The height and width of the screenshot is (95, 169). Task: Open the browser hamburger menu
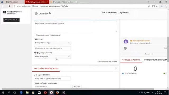(x=148, y=2)
